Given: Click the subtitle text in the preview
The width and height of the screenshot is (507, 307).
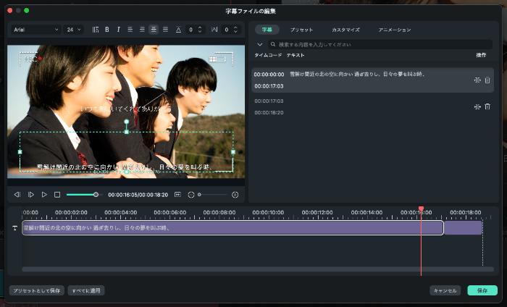Looking at the screenshot, I should click(125, 167).
